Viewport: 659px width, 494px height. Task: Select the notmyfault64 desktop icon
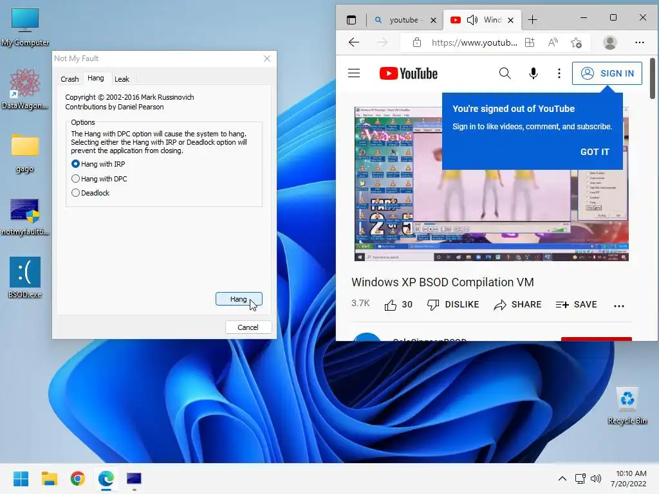(25, 216)
